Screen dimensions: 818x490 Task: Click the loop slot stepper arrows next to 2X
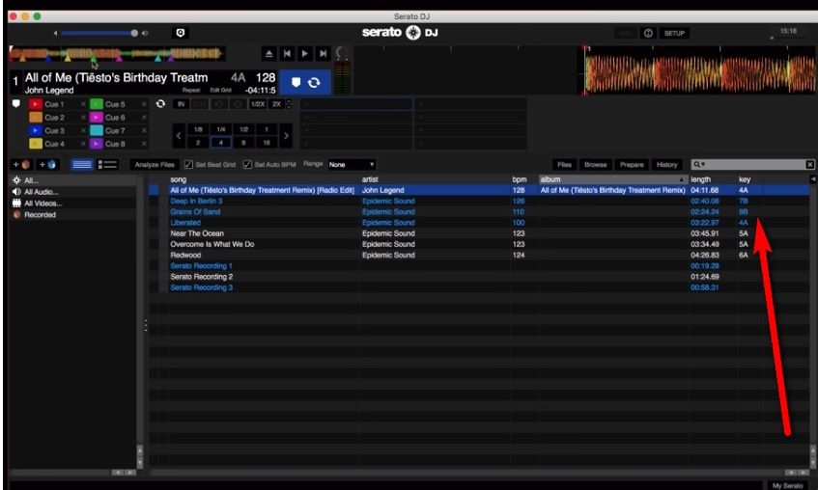(x=289, y=104)
